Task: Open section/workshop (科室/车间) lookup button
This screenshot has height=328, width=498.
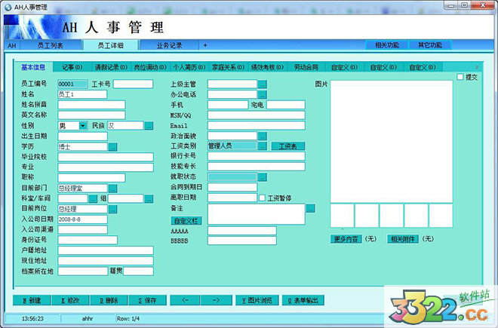Action: tap(93, 199)
